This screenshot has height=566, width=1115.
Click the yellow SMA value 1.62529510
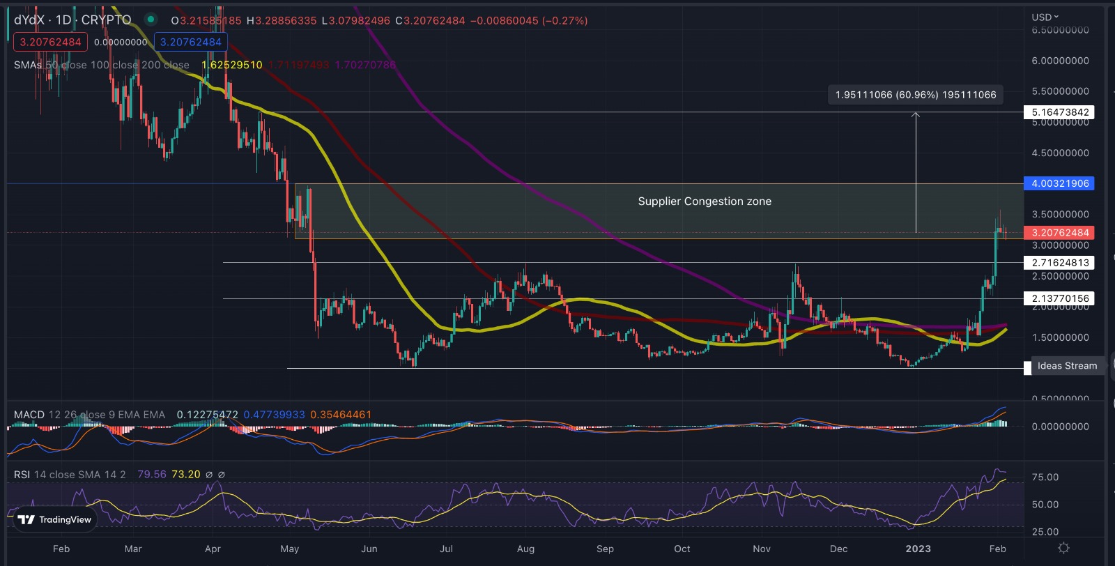pos(232,65)
